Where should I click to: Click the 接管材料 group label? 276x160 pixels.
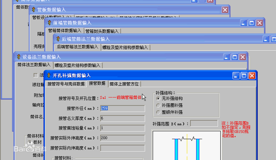pyautogui.click(x=63, y=158)
